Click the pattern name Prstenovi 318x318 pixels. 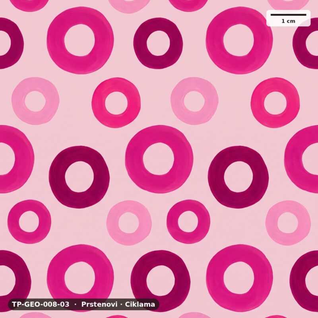(99, 304)
